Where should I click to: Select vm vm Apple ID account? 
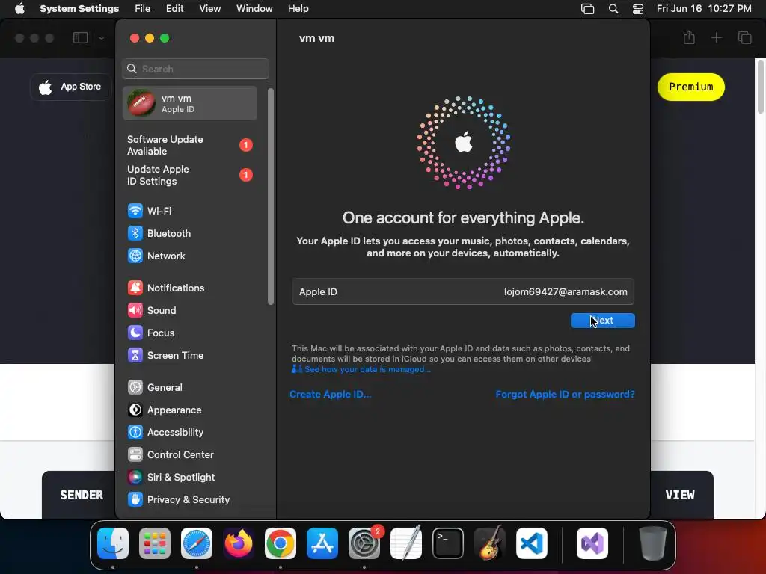point(189,103)
